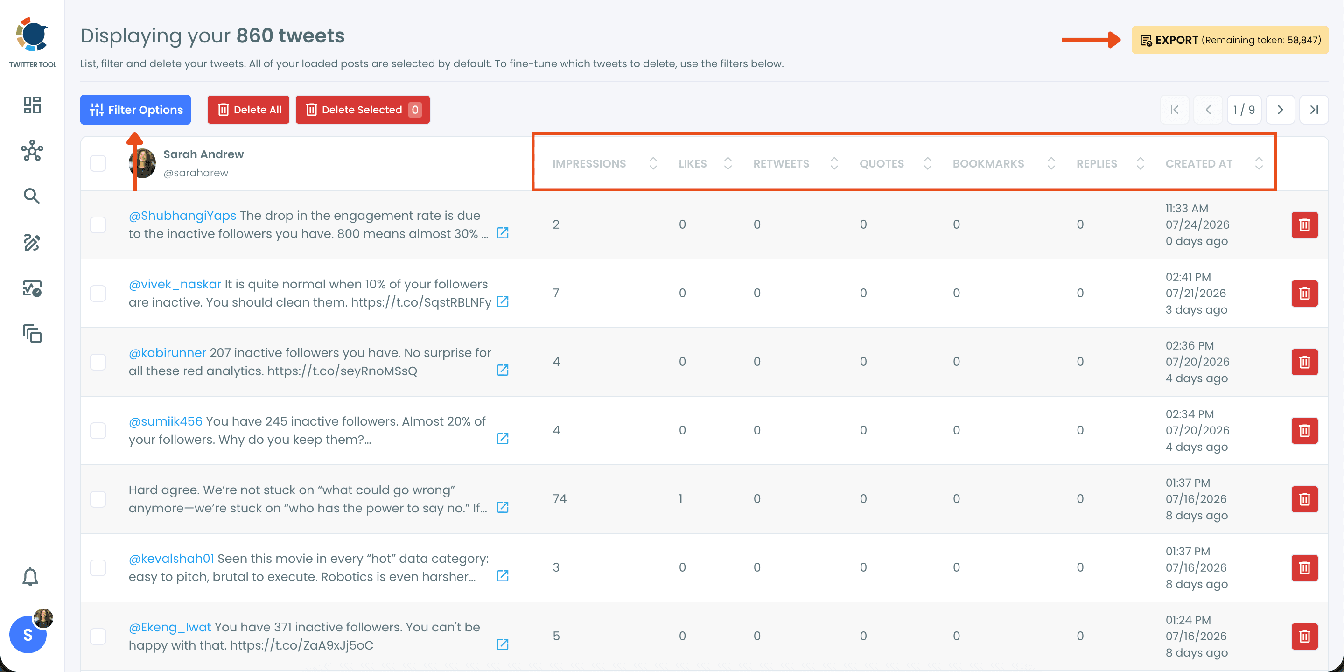1344x672 pixels.
Task: Delete the @sumiik456 tweet with trash icon
Action: 1304,430
